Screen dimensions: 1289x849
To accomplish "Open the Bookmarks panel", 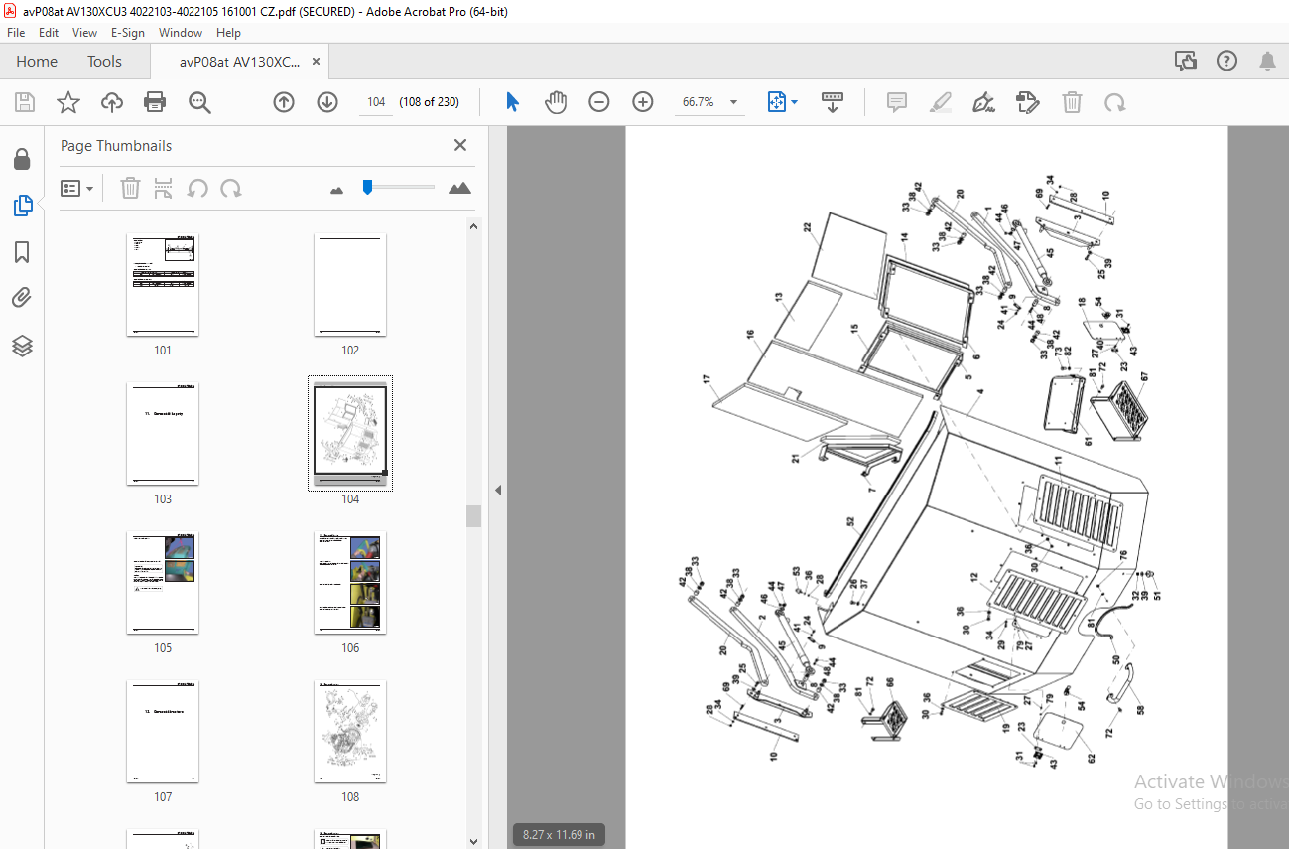I will tap(22, 252).
